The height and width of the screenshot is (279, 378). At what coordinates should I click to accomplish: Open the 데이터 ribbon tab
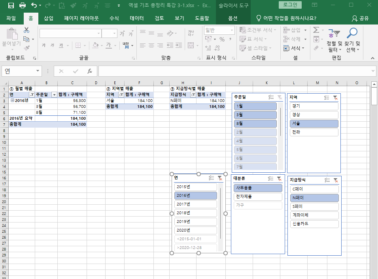pos(136,18)
